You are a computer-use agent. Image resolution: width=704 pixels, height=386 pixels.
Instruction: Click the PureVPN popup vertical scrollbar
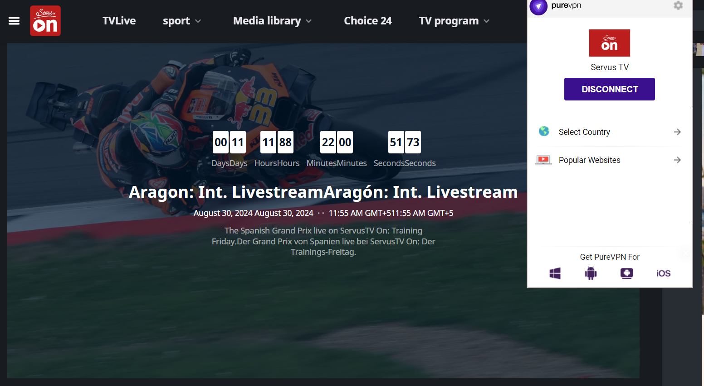692,165
